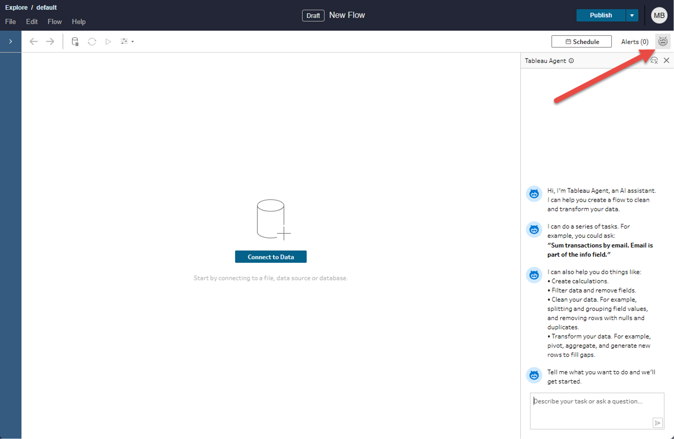
Task: Click the pause data updates icon
Action: pyautogui.click(x=75, y=42)
